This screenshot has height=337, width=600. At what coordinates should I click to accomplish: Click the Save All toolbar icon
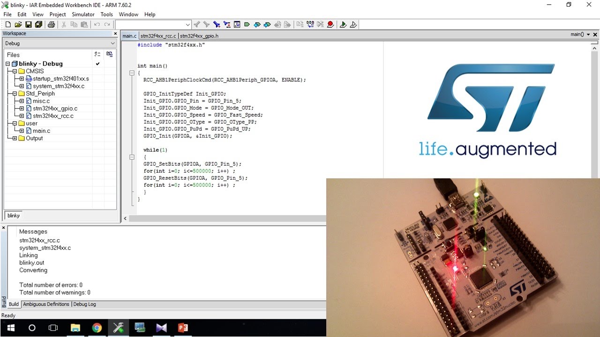tap(38, 24)
